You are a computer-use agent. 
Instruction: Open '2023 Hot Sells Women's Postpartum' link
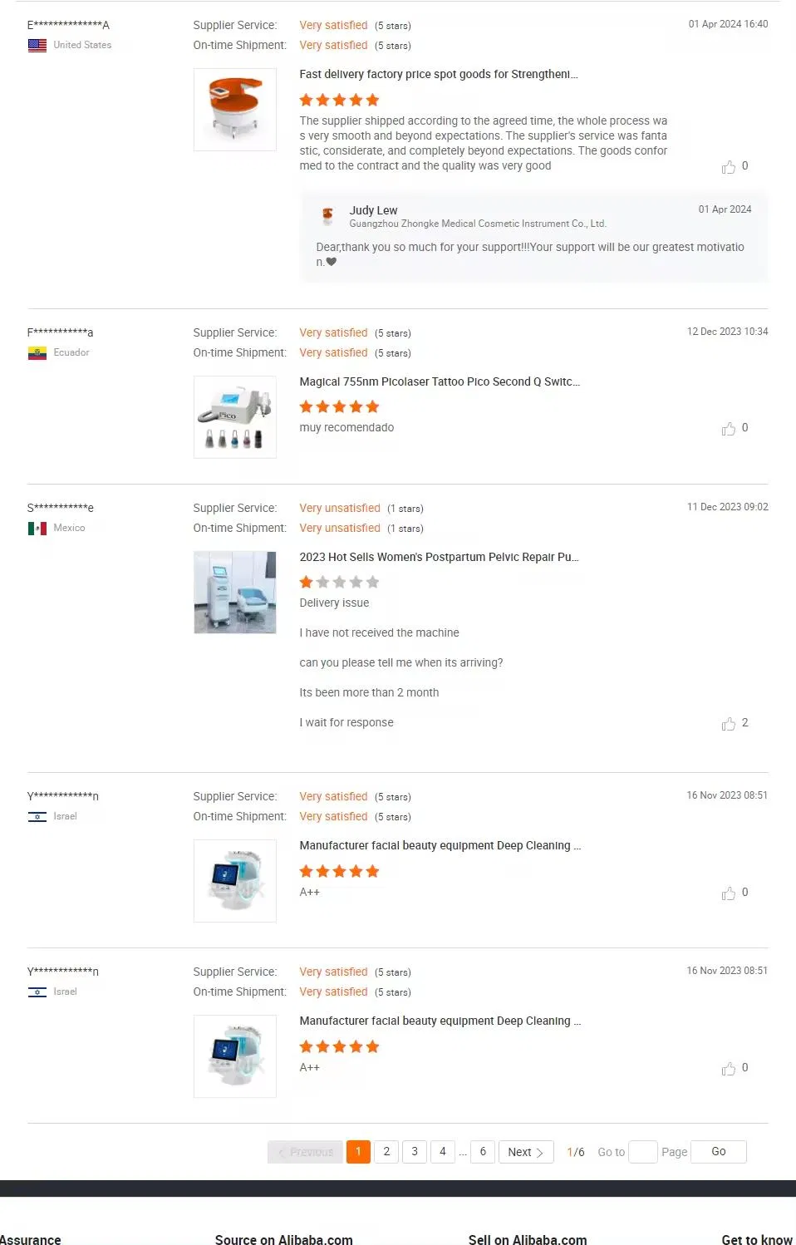[x=438, y=558]
